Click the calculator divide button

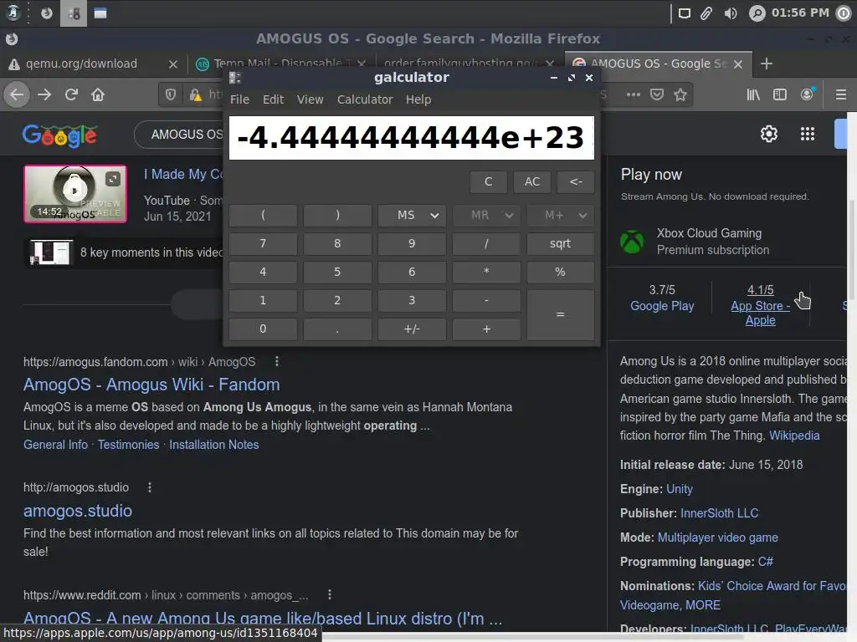point(486,243)
